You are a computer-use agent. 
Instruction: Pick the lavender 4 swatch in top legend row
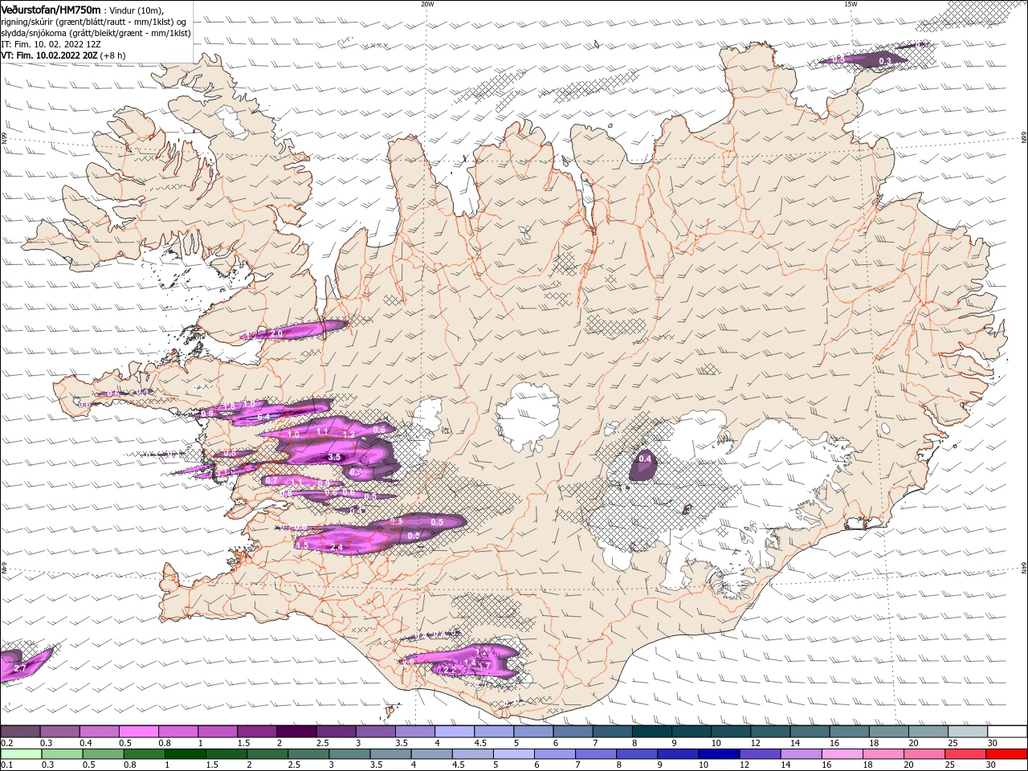tap(454, 732)
